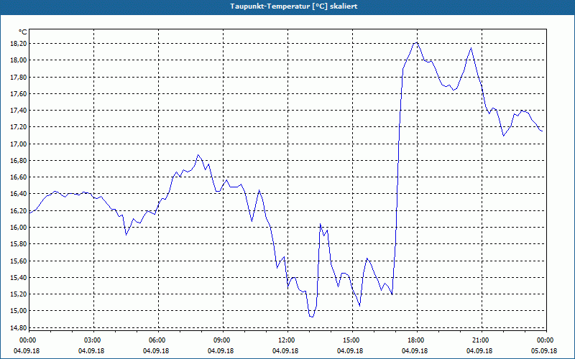Viewport: 575px width, 359px height.
Task: Select the 04.09.18 date under 09:00
Action: pos(221,351)
